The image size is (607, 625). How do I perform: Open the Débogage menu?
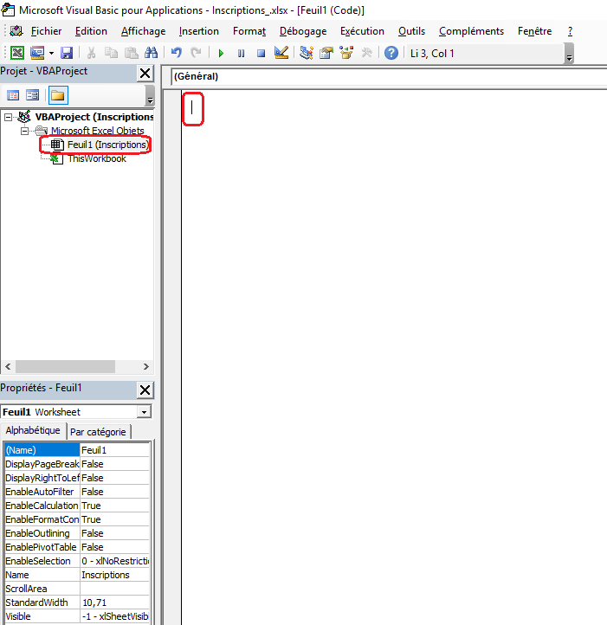[303, 31]
